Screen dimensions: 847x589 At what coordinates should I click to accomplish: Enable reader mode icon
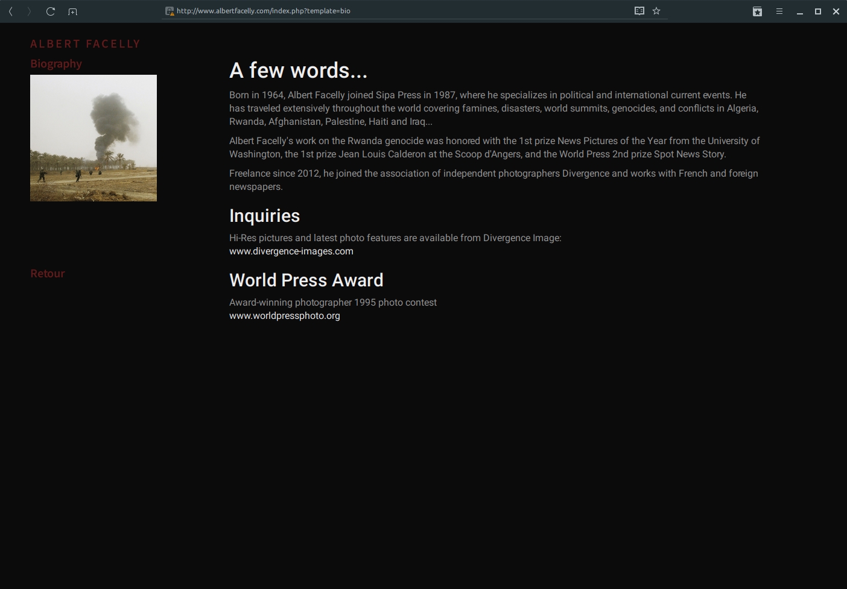[x=639, y=11]
